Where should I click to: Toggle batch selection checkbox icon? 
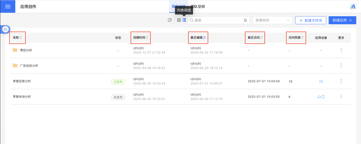pos(170,20)
